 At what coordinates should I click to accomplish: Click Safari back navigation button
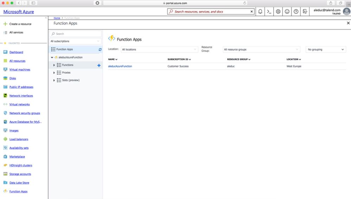click(x=19, y=3)
